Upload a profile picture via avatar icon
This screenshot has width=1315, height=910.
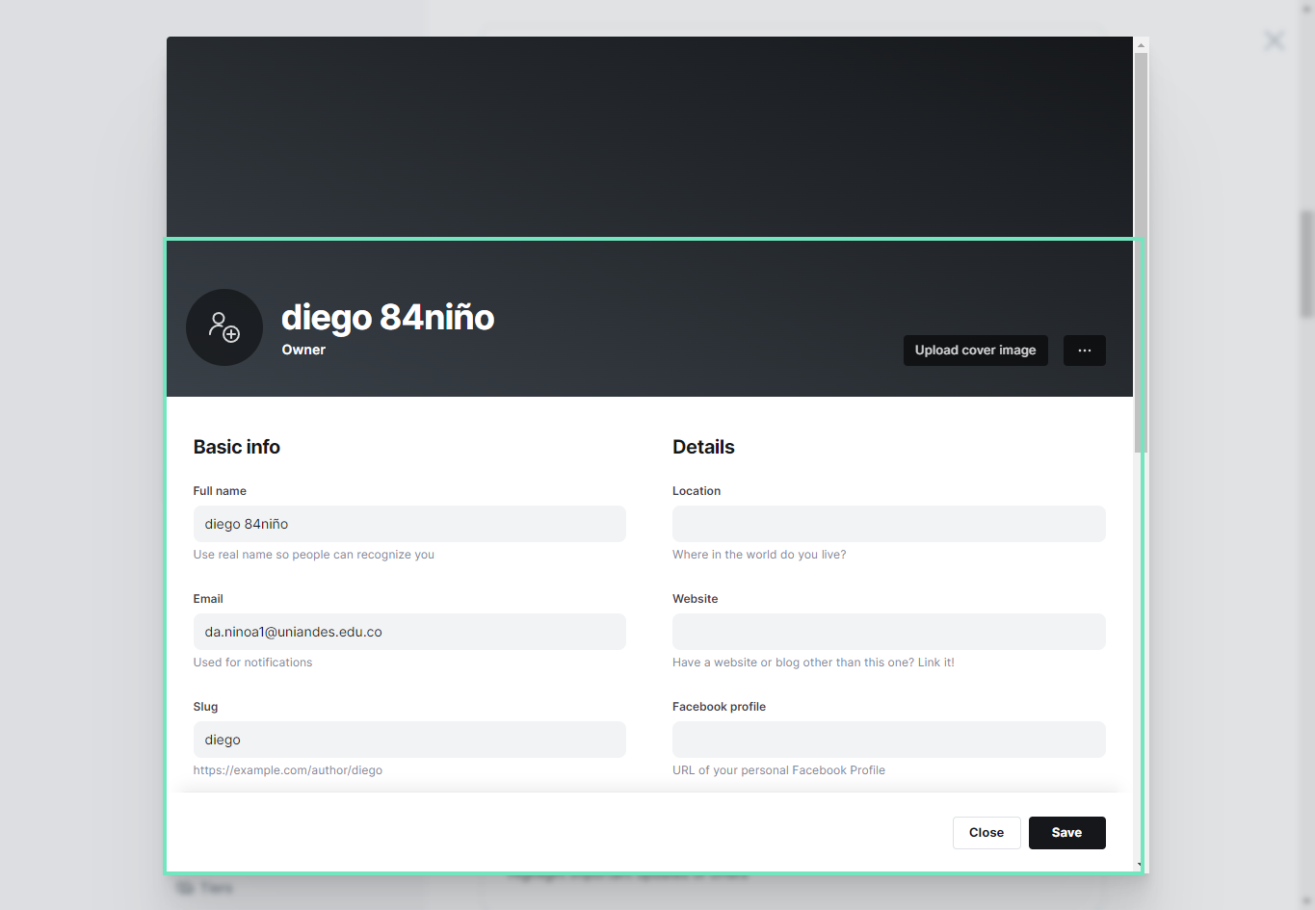coord(224,327)
